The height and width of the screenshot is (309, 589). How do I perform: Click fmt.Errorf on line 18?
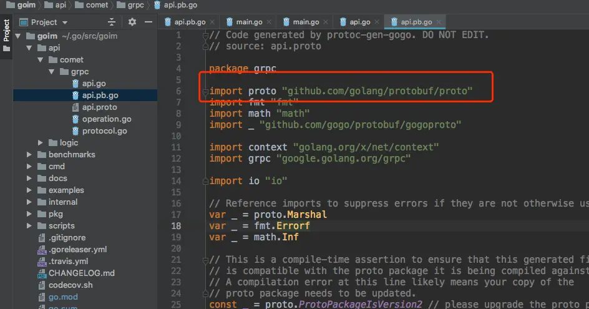[282, 226]
